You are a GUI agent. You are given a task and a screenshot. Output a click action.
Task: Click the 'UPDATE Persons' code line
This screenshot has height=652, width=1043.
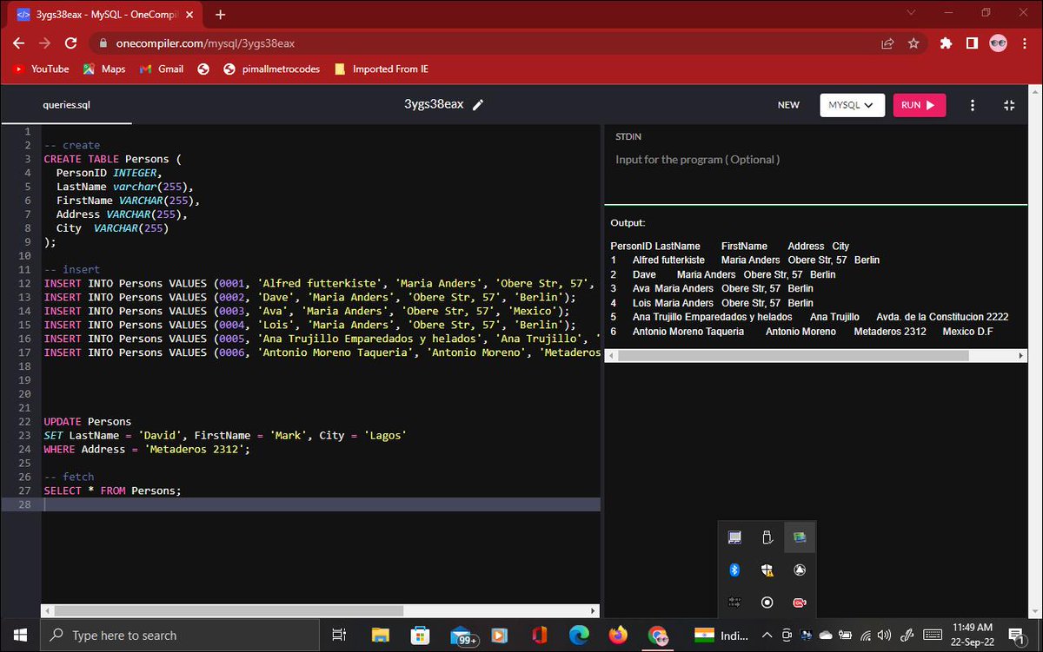pyautogui.click(x=87, y=421)
